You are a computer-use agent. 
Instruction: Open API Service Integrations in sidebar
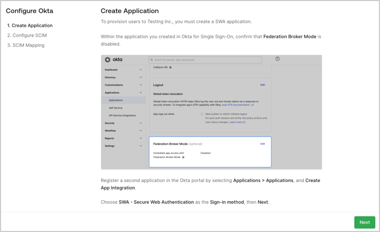click(123, 116)
